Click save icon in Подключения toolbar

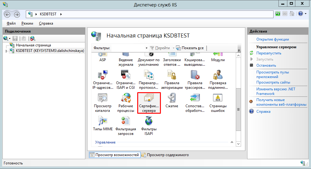(15, 38)
